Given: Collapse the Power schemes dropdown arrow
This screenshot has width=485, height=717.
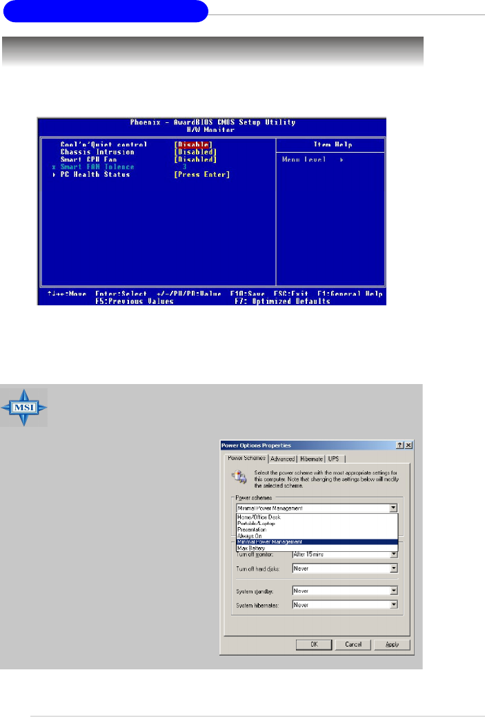Looking at the screenshot, I should coord(393,508).
